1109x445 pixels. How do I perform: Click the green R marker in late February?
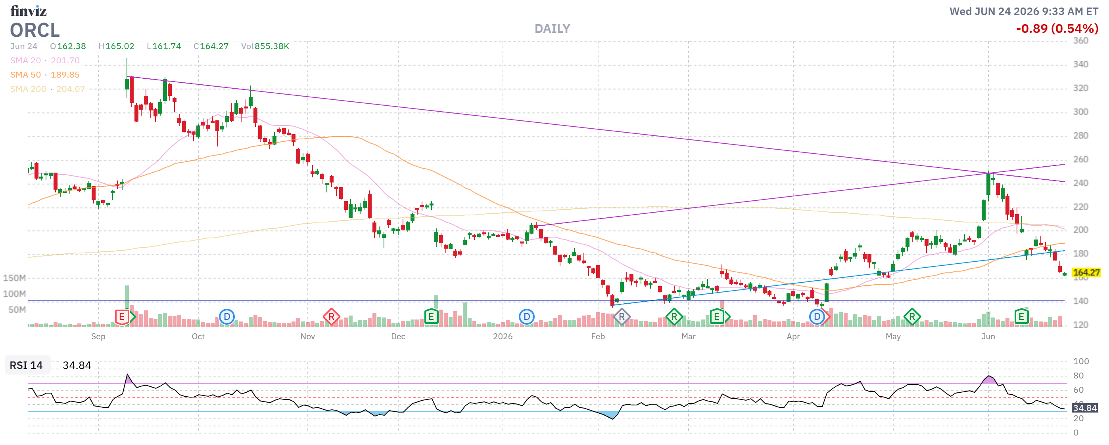click(674, 318)
